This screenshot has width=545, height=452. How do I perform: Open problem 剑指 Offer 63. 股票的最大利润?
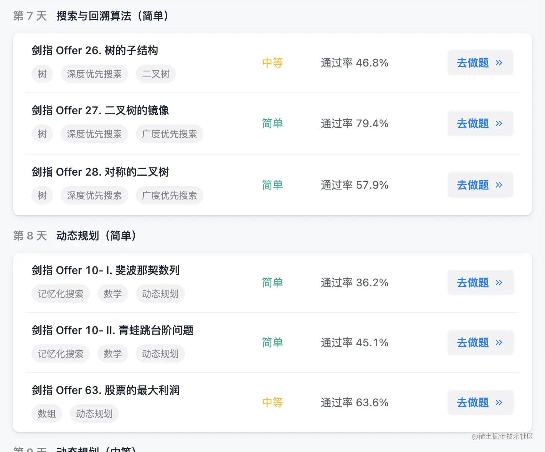click(106, 390)
